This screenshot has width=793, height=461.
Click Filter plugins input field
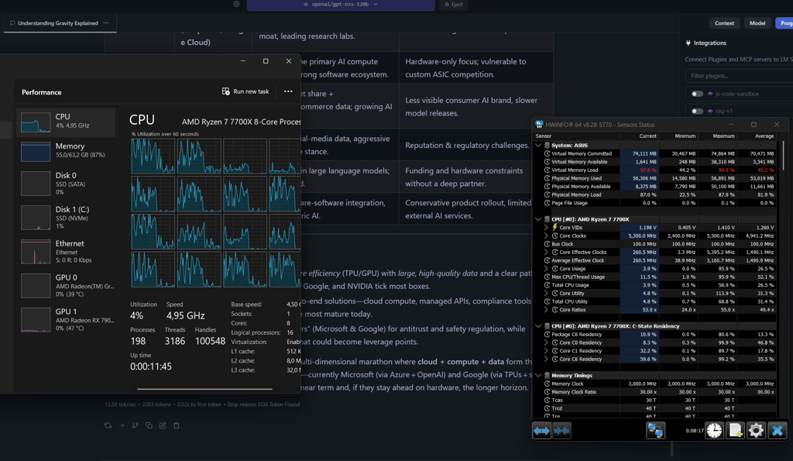pyautogui.click(x=739, y=76)
